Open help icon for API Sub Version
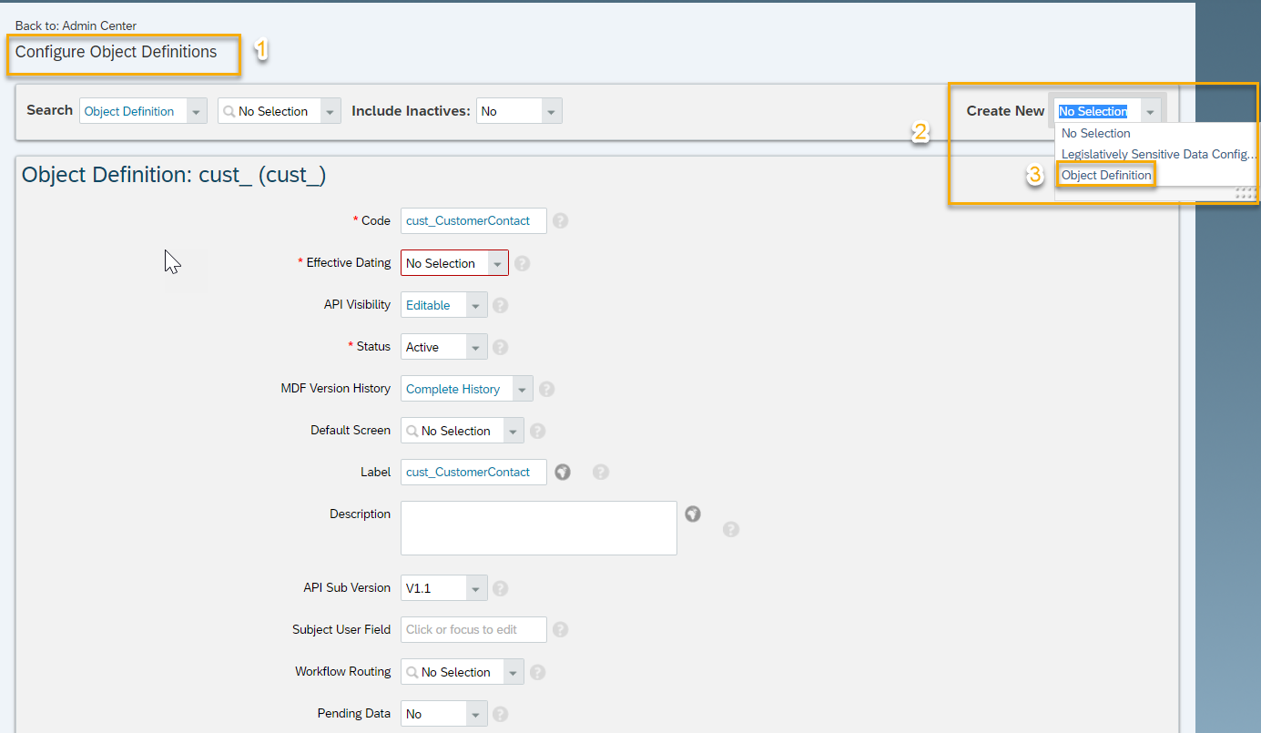The height and width of the screenshot is (733, 1261). tap(501, 588)
